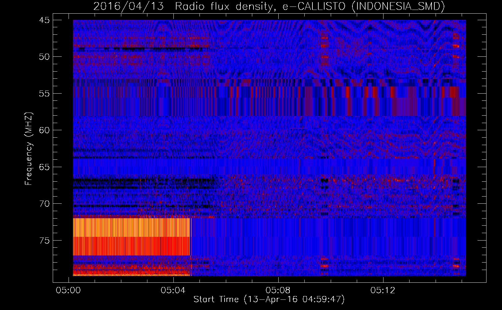The height and width of the screenshot is (310, 502).
Task: Click the '05:12' time tick label
Action: [383, 290]
